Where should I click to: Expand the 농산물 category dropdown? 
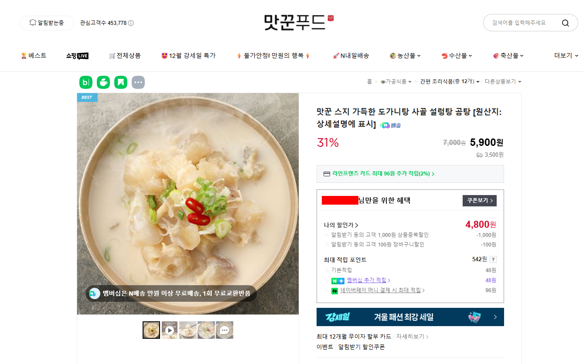tap(405, 56)
